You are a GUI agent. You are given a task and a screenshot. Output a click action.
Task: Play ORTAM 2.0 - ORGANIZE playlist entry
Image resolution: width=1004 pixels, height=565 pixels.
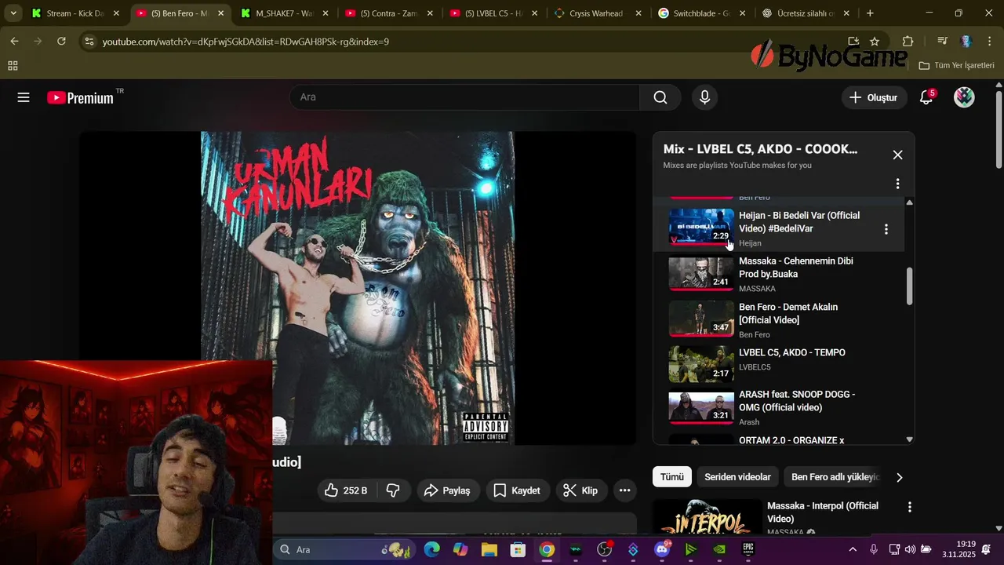coord(778,439)
